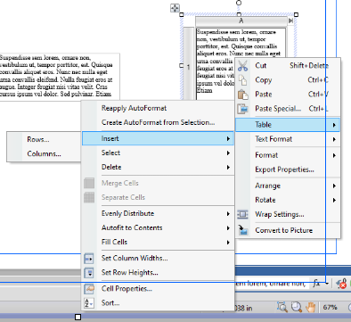This screenshot has height=322, width=351.
Task: Choose Wrap Settings... entry
Action: coord(288,214)
